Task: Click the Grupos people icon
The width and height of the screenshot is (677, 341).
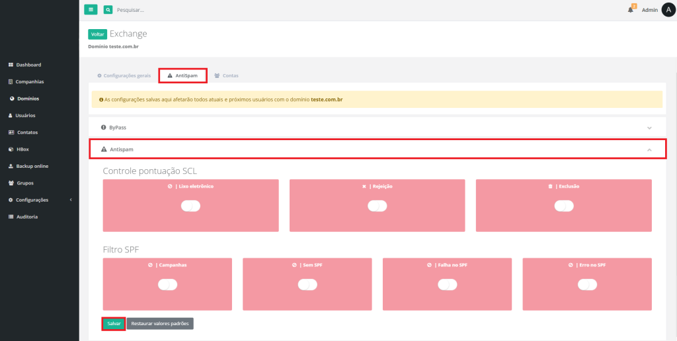Action: coord(11,183)
